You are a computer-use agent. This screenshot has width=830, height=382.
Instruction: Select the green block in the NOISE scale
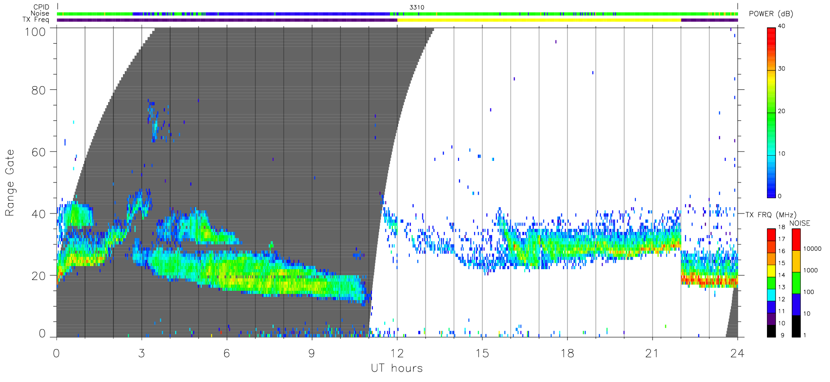click(x=796, y=283)
